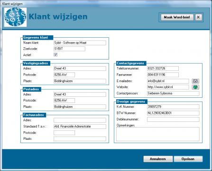Viewport: 212px width, 171px height.
Task: Click the Telefoonnummer field
Action: 163,68
